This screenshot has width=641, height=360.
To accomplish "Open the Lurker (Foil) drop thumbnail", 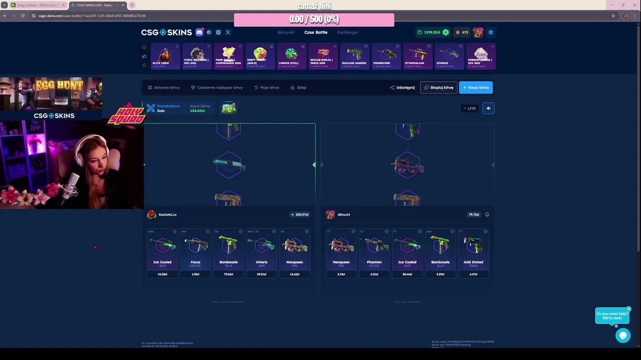I will point(291,56).
